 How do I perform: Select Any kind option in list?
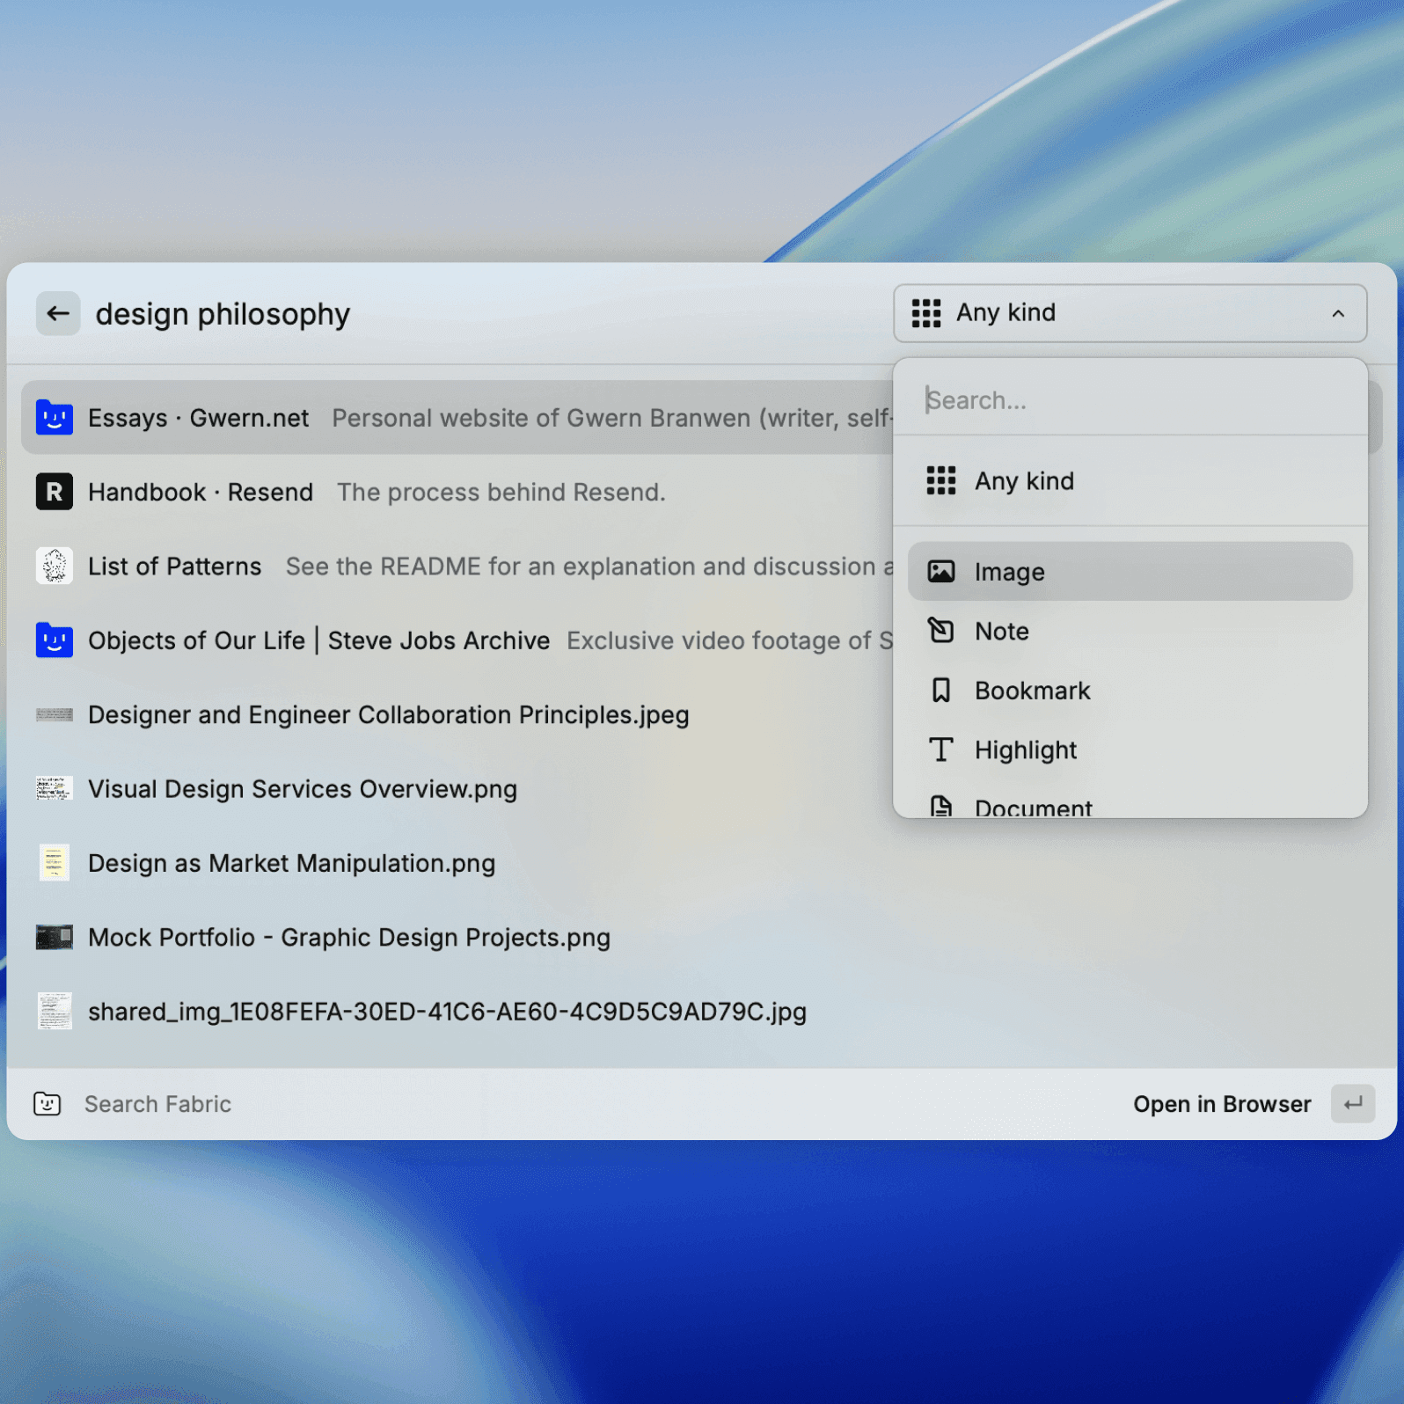point(1130,481)
